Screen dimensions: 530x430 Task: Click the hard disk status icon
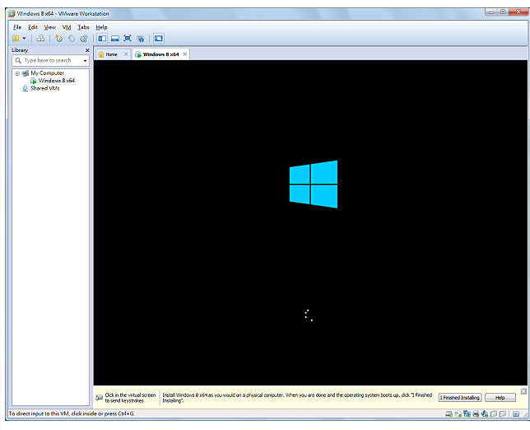[x=449, y=414]
